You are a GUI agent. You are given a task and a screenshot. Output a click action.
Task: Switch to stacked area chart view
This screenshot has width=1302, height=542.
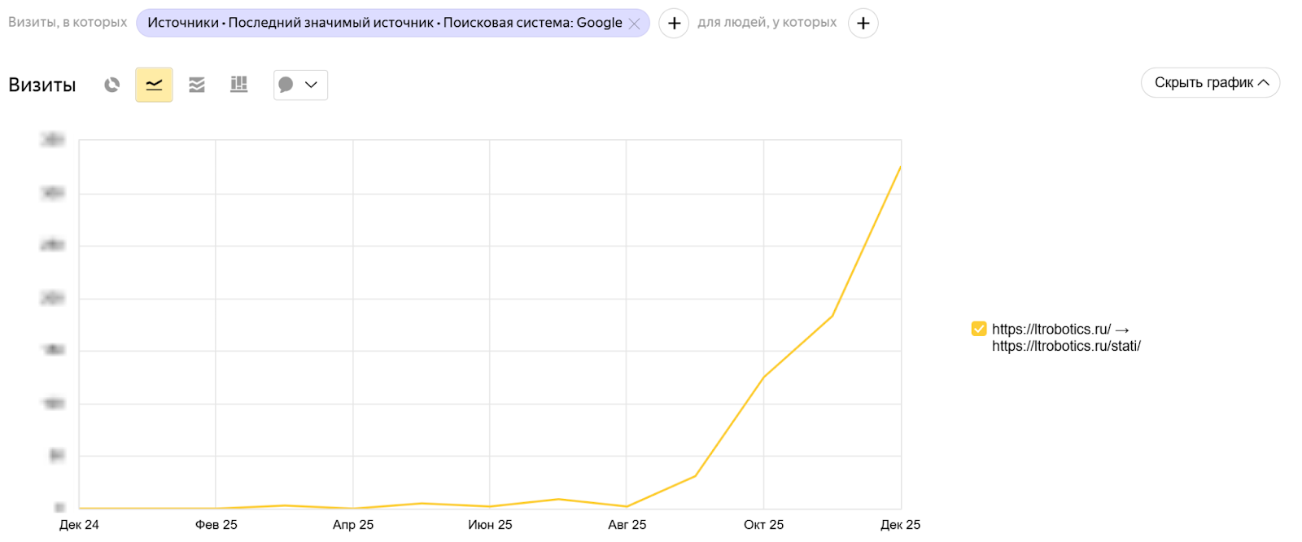click(197, 85)
